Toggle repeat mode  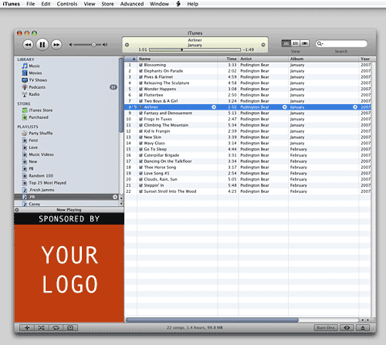pos(56,328)
